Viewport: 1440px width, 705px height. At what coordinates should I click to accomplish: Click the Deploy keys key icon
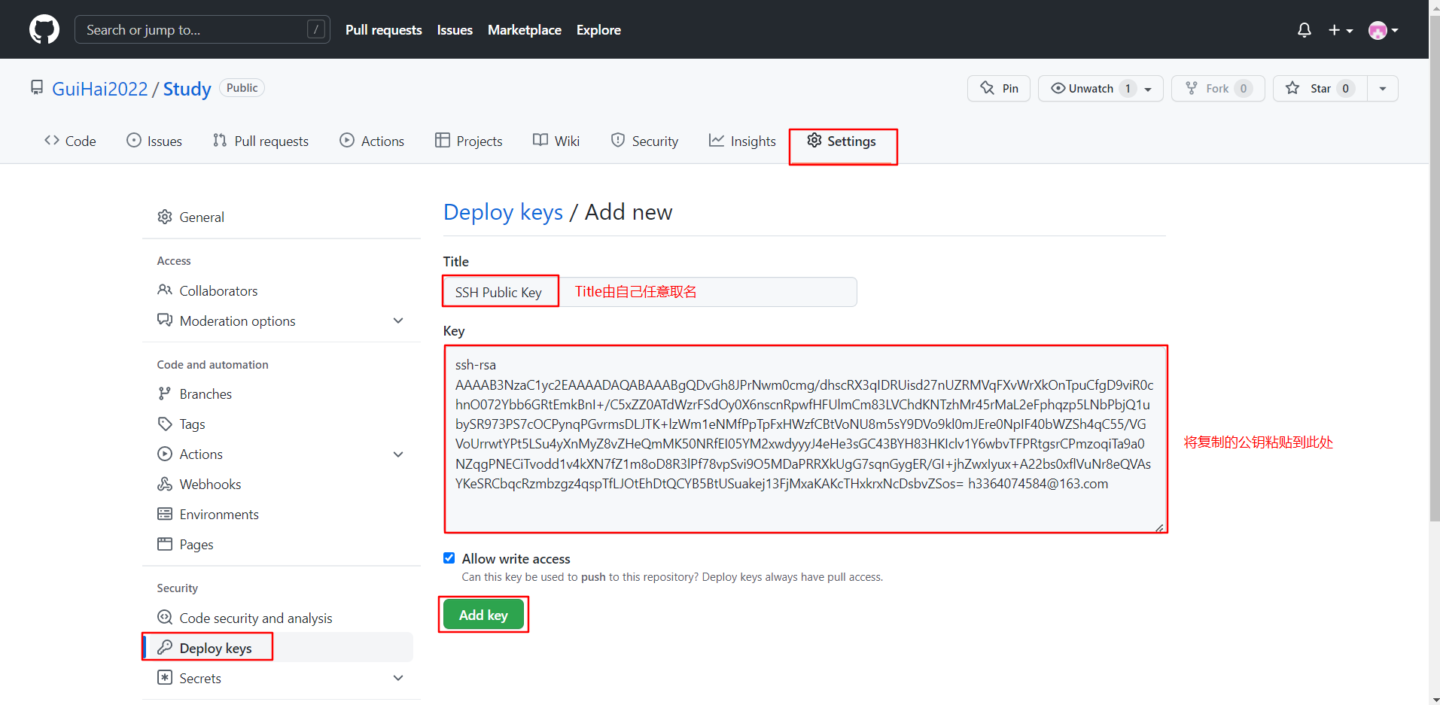[165, 648]
